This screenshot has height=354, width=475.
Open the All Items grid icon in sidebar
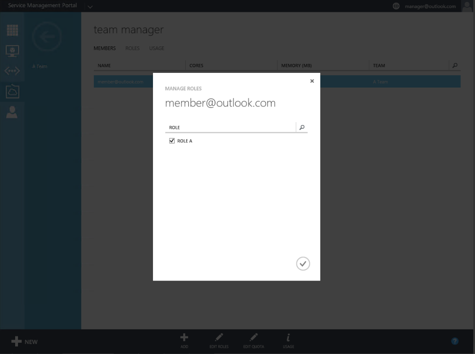12,30
